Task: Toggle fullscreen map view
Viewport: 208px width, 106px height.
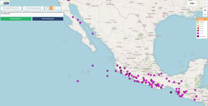Action: click(x=205, y=3)
